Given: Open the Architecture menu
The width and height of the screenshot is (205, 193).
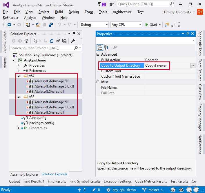Looking at the screenshot, I should [x=122, y=12].
